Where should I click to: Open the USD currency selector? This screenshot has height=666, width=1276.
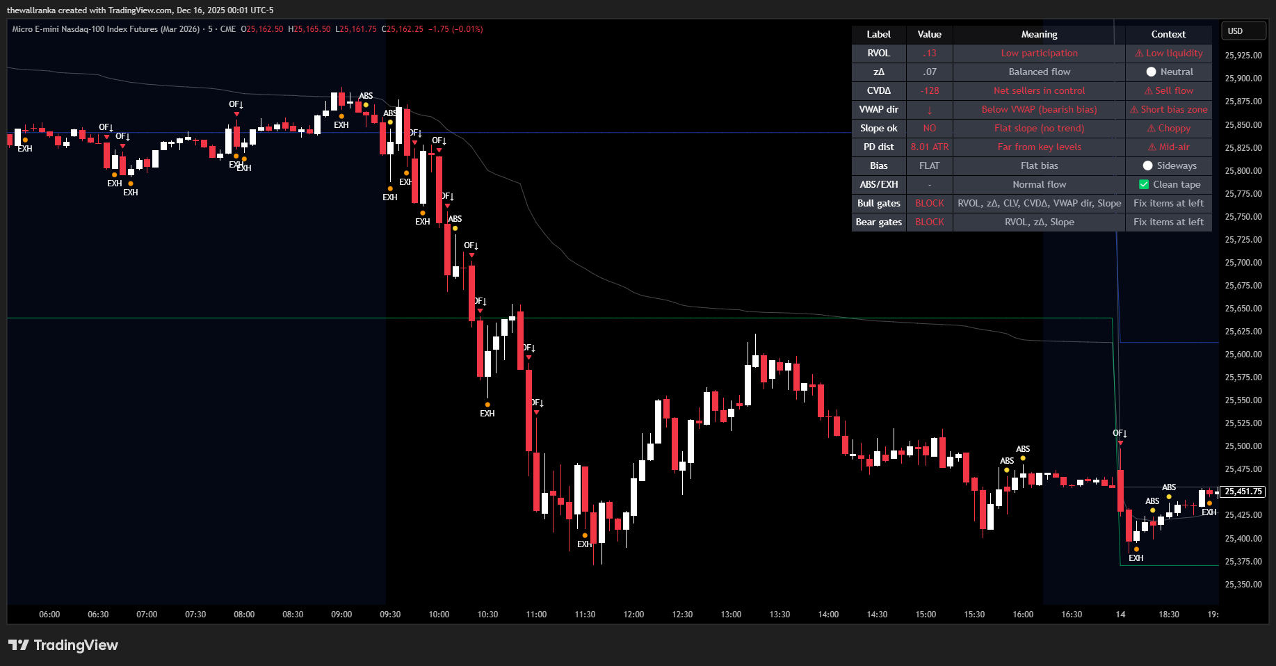[x=1244, y=31]
